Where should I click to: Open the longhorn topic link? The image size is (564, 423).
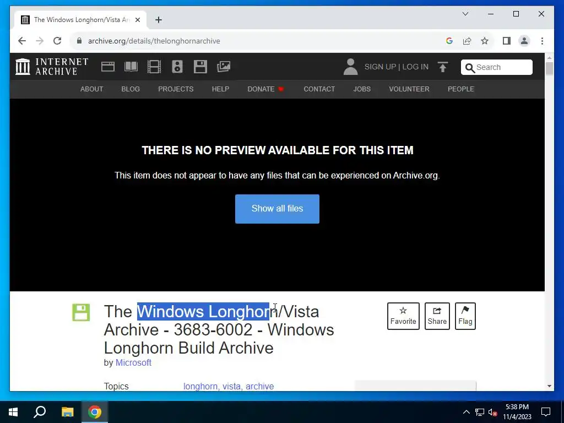200,386
